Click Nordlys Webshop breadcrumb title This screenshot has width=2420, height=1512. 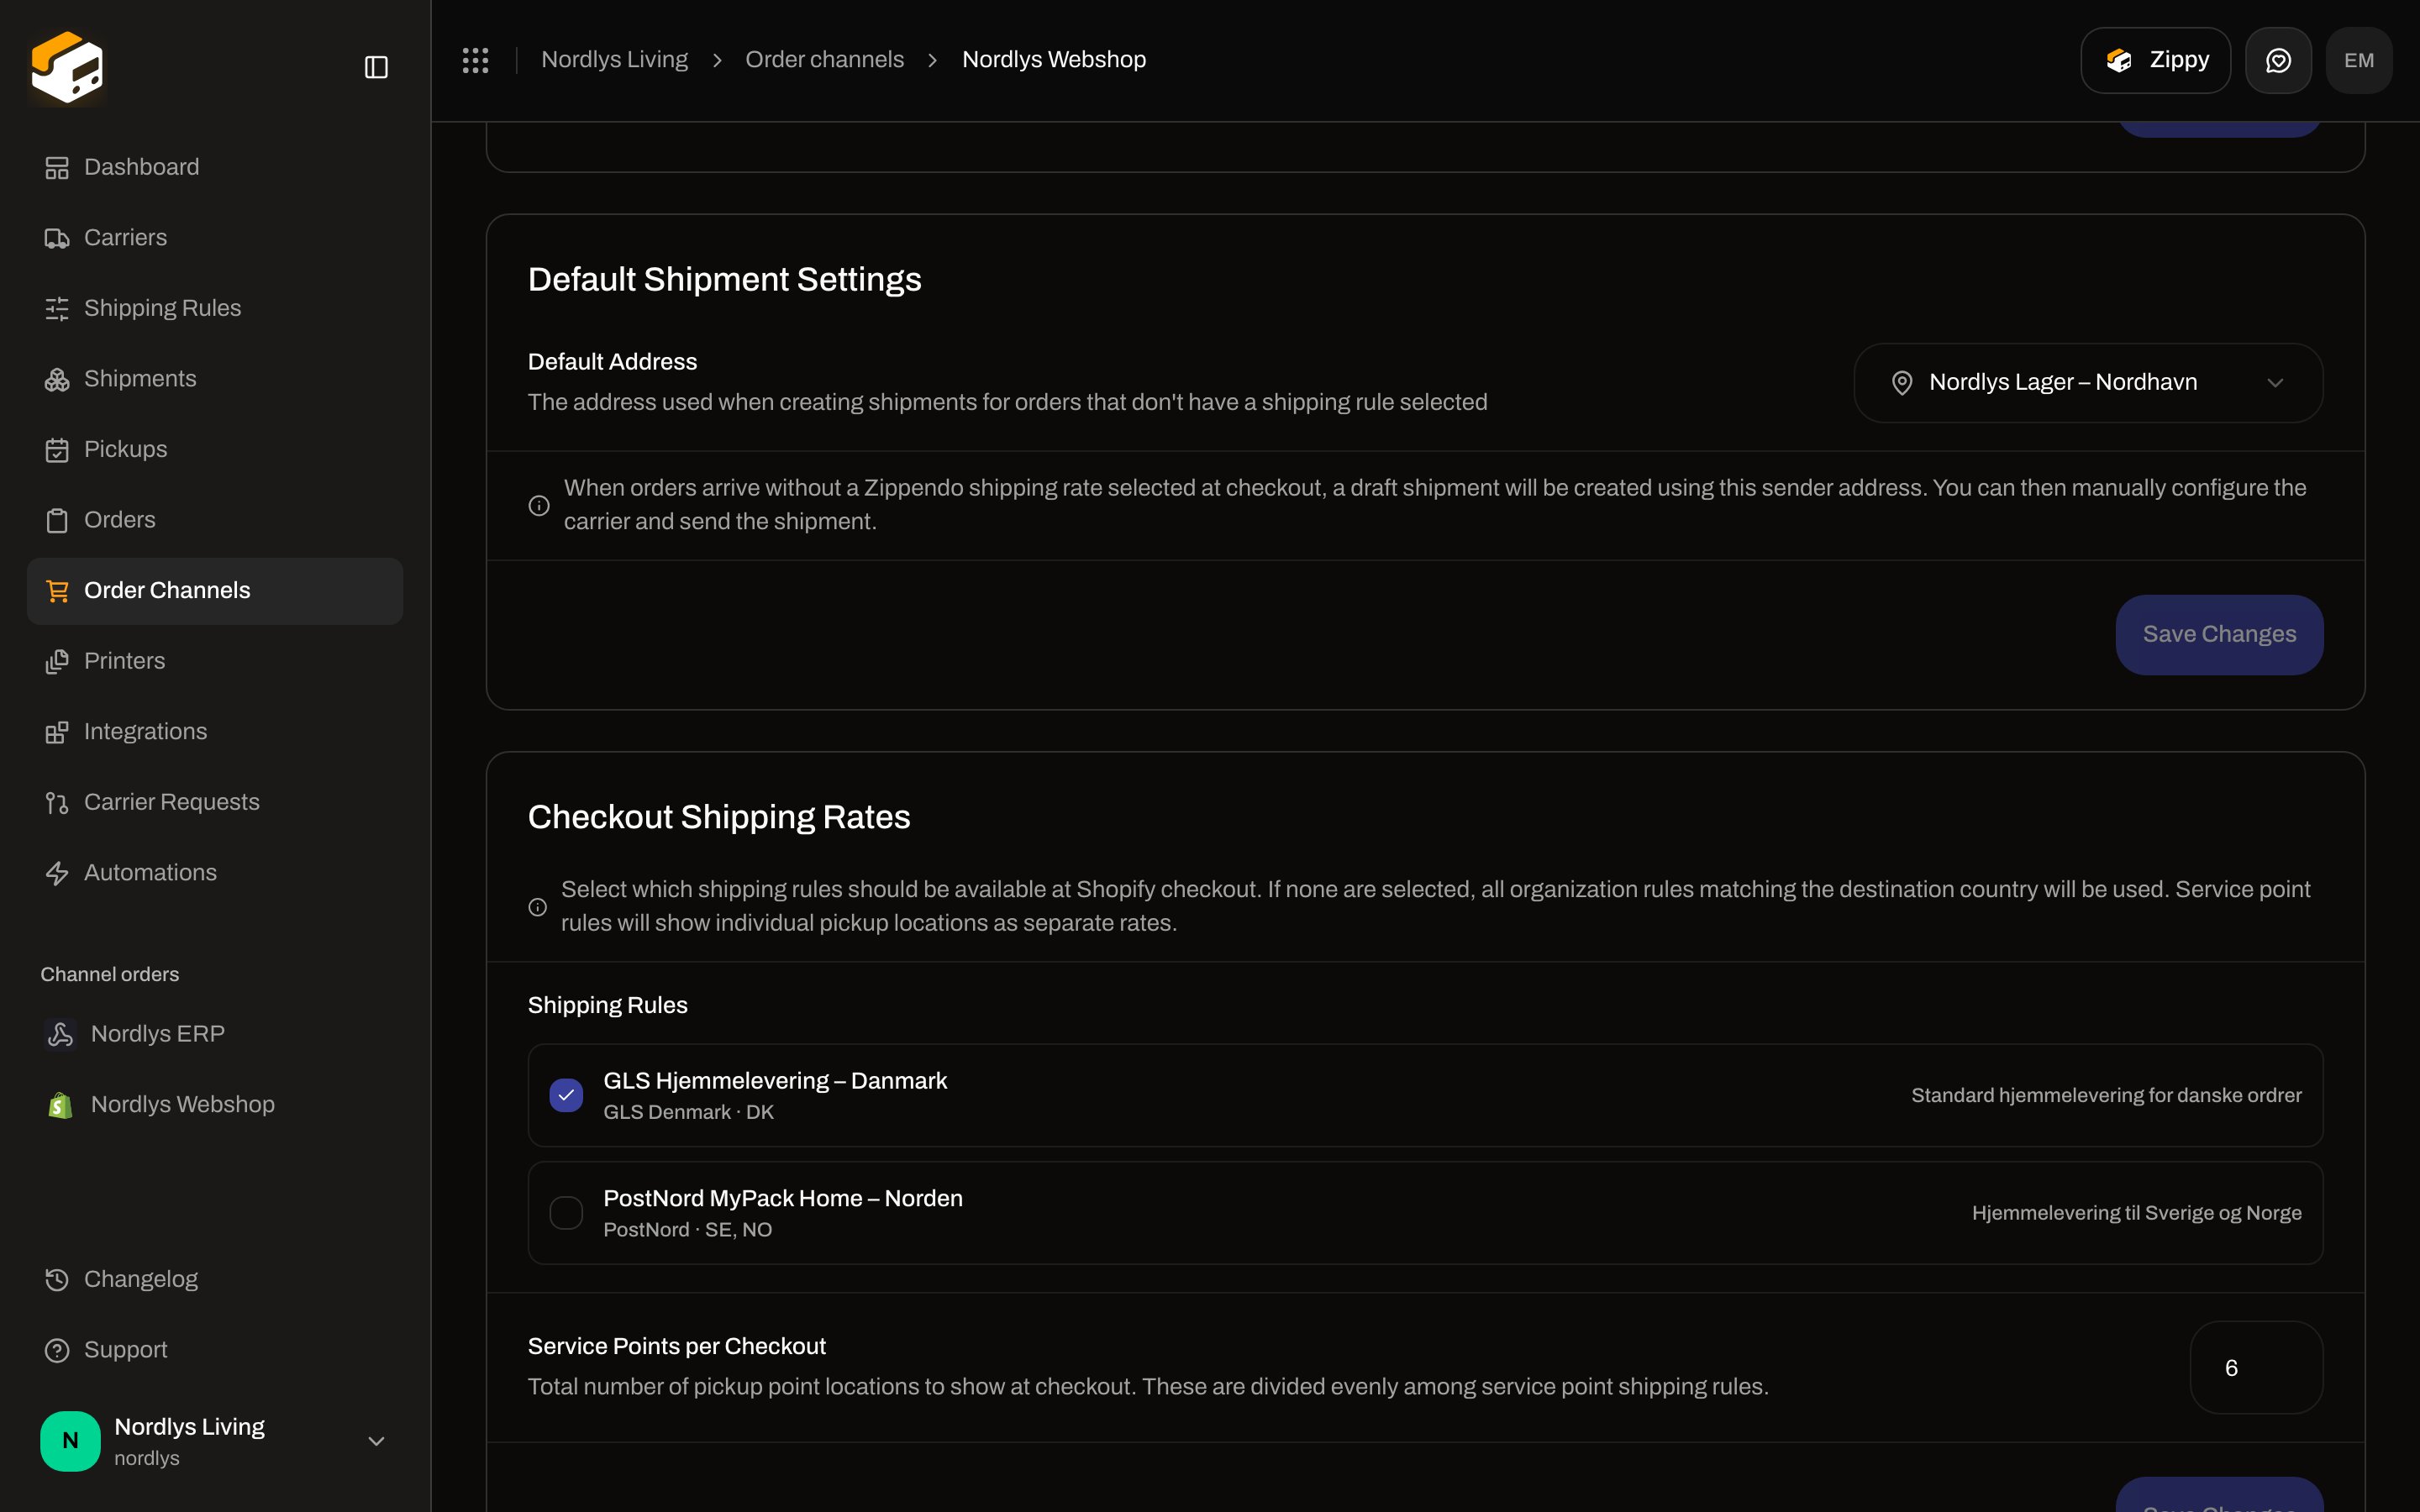[1054, 60]
